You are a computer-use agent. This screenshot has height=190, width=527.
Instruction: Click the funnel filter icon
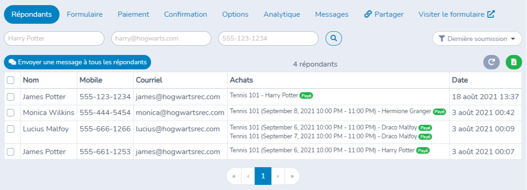pos(442,39)
